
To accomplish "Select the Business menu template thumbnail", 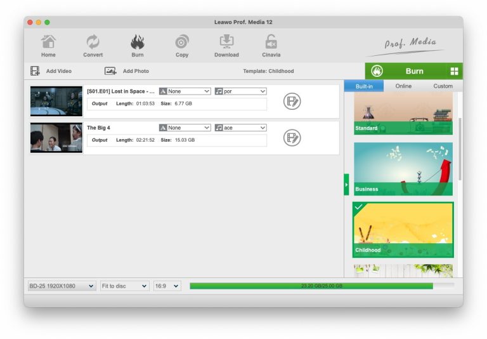I will 403,168.
